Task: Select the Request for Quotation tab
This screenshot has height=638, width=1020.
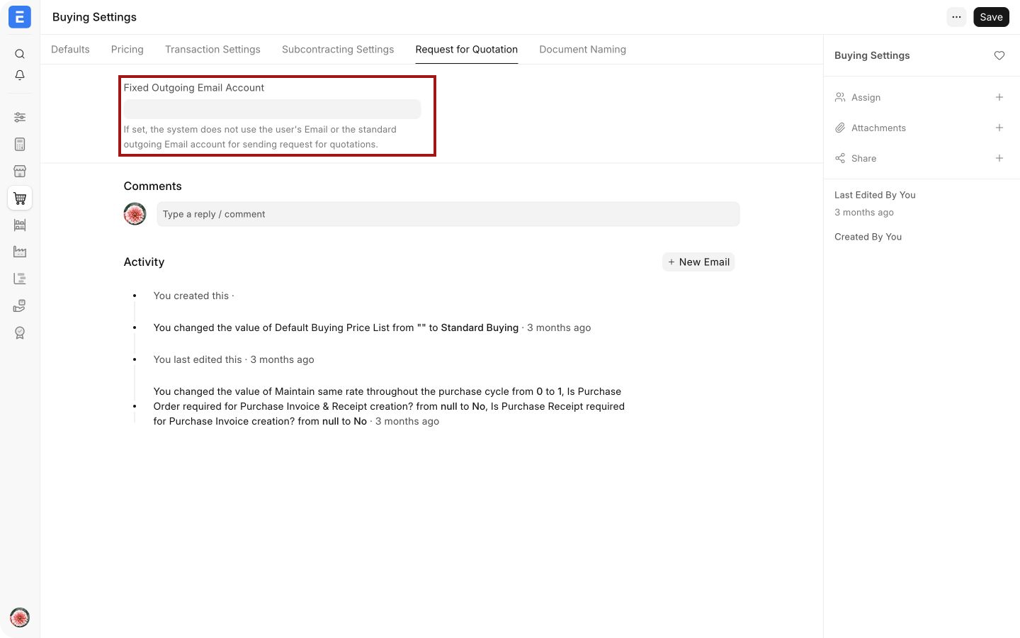Action: pyautogui.click(x=467, y=50)
